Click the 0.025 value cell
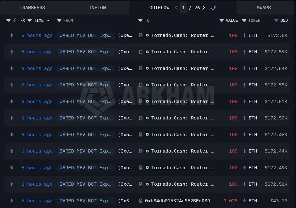 tap(230, 201)
